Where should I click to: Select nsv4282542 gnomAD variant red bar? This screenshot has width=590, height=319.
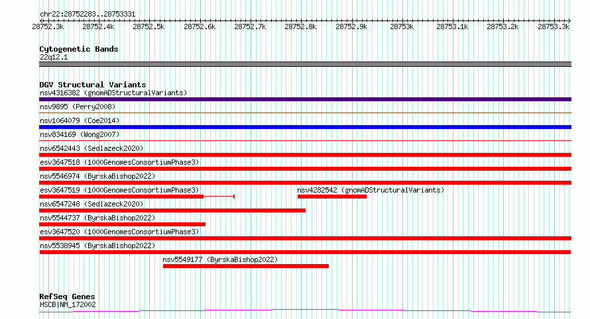point(332,197)
